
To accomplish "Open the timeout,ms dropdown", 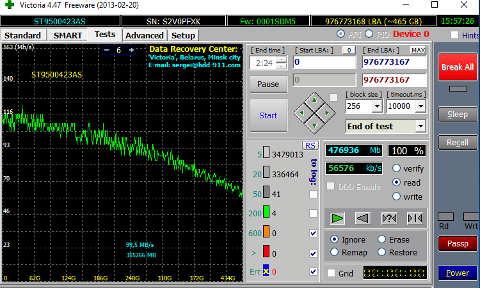I will pyautogui.click(x=420, y=106).
